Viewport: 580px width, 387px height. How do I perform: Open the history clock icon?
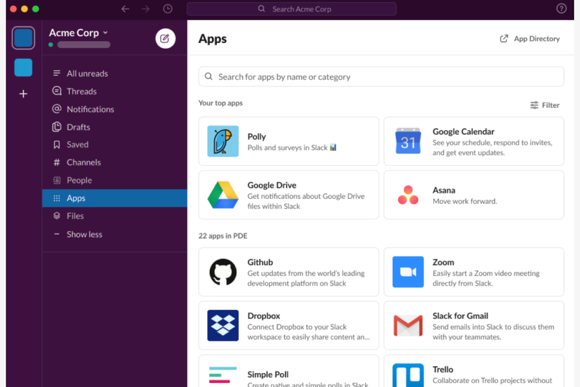point(168,9)
